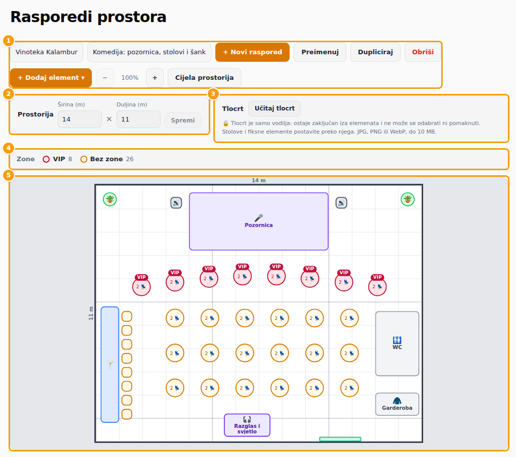
Task: Click the red Obriši button
Action: point(423,52)
